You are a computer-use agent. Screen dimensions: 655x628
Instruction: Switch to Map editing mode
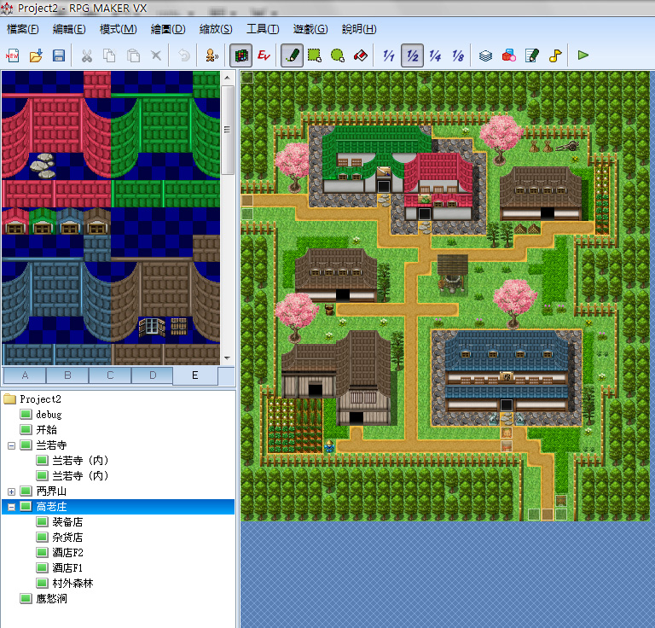tap(241, 55)
